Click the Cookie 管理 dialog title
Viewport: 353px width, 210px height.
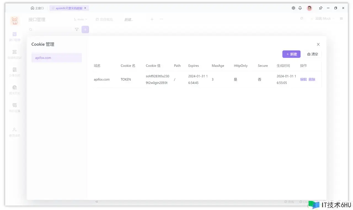43,44
